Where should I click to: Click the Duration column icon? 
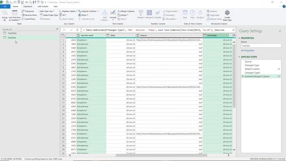tap(200, 13)
